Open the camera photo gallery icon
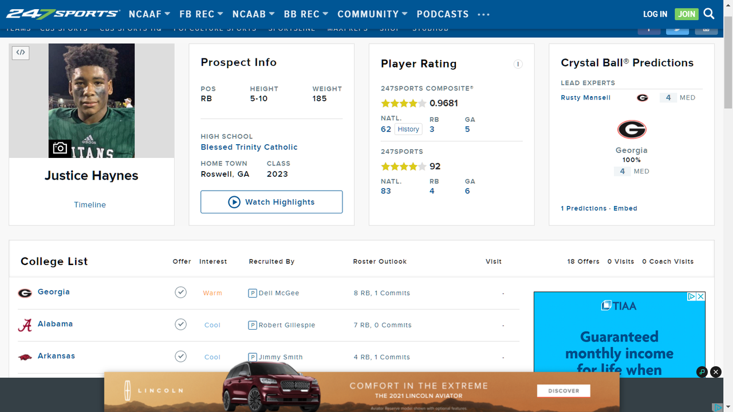This screenshot has width=733, height=412. click(x=60, y=149)
